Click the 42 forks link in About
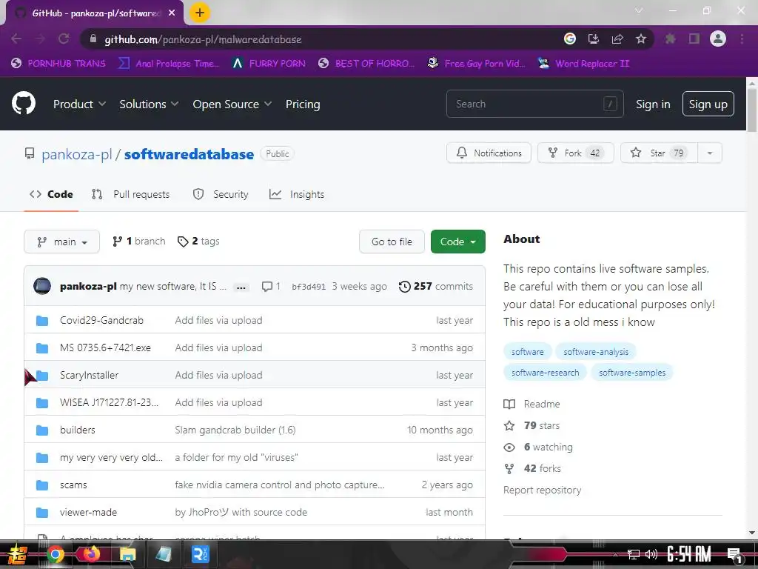Viewport: 758px width, 569px height. pos(533,468)
